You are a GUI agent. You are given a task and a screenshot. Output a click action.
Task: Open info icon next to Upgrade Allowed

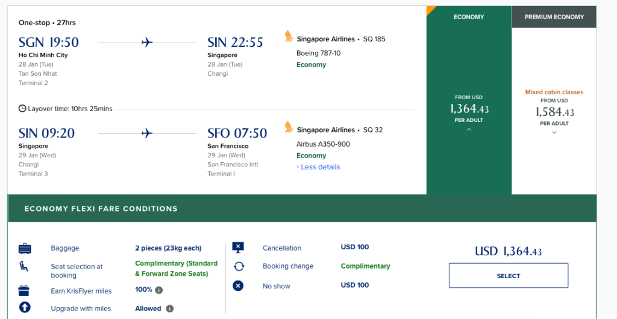click(x=170, y=309)
